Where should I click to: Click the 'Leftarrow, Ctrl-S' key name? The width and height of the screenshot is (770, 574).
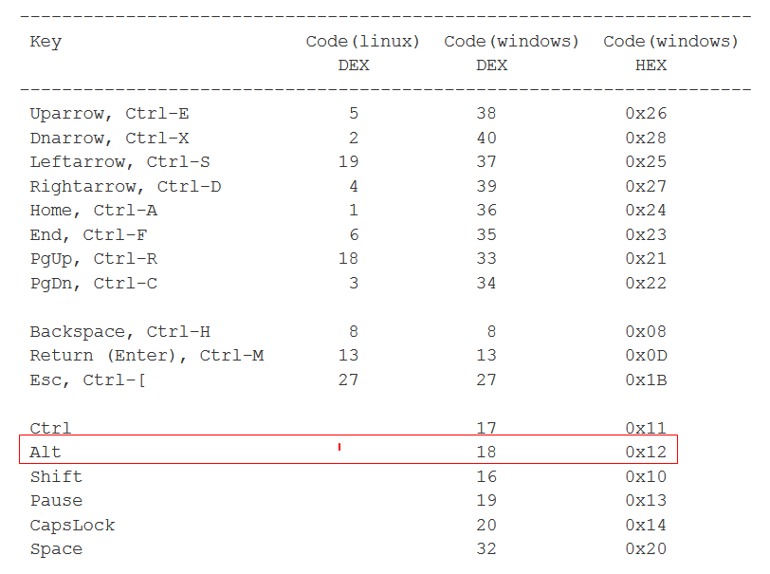pos(119,162)
